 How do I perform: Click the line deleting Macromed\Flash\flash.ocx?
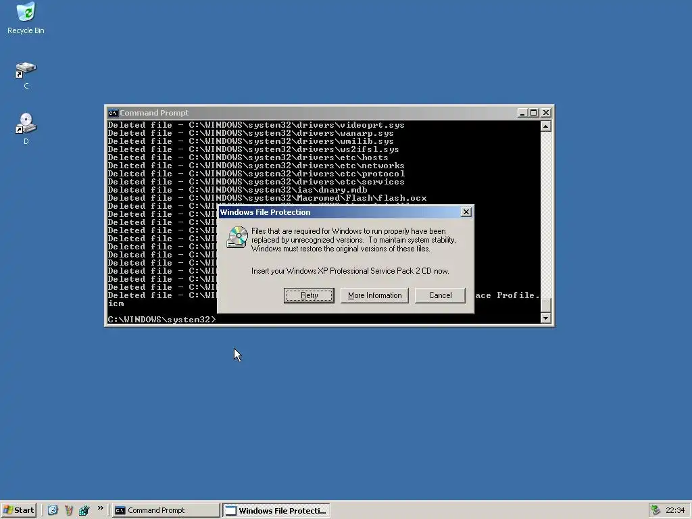pos(267,198)
